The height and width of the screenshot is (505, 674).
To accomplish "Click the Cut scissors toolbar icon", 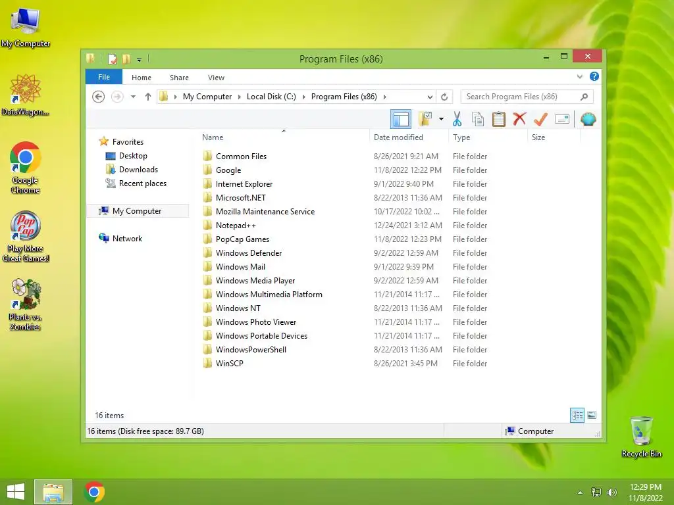I will [x=457, y=119].
